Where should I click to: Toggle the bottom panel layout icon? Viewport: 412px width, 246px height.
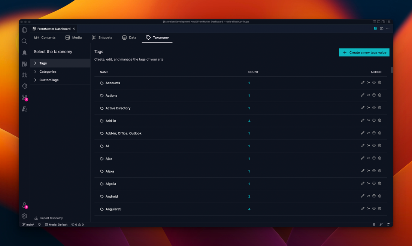click(x=379, y=22)
